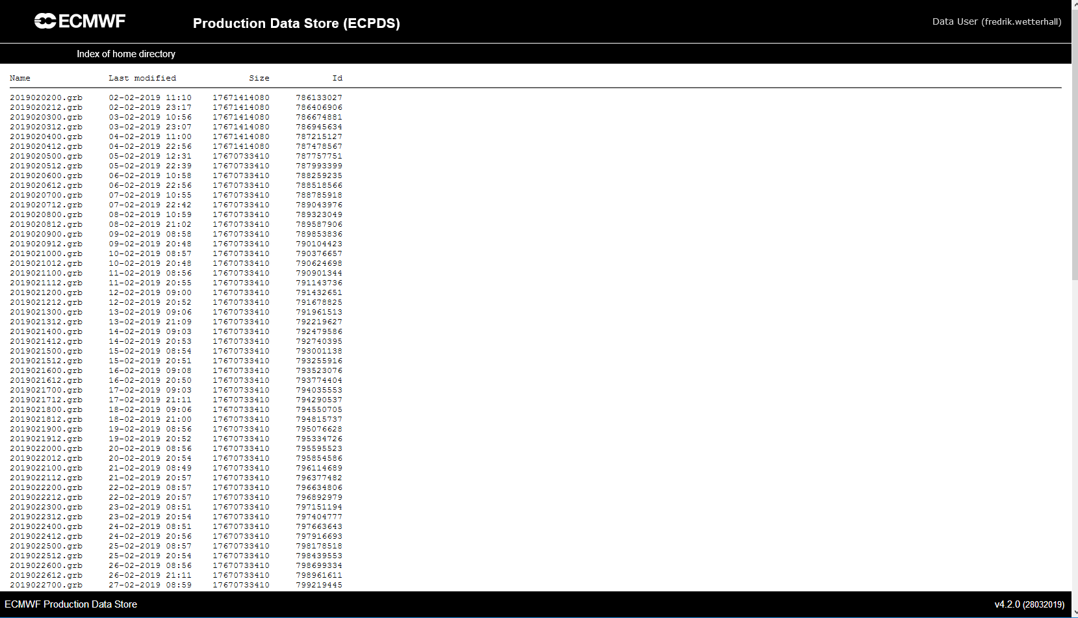The height and width of the screenshot is (618, 1078).
Task: Open file 2019021612.grb
Action: pos(46,380)
